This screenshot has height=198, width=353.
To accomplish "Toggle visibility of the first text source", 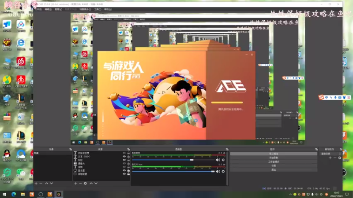I will [124, 153].
